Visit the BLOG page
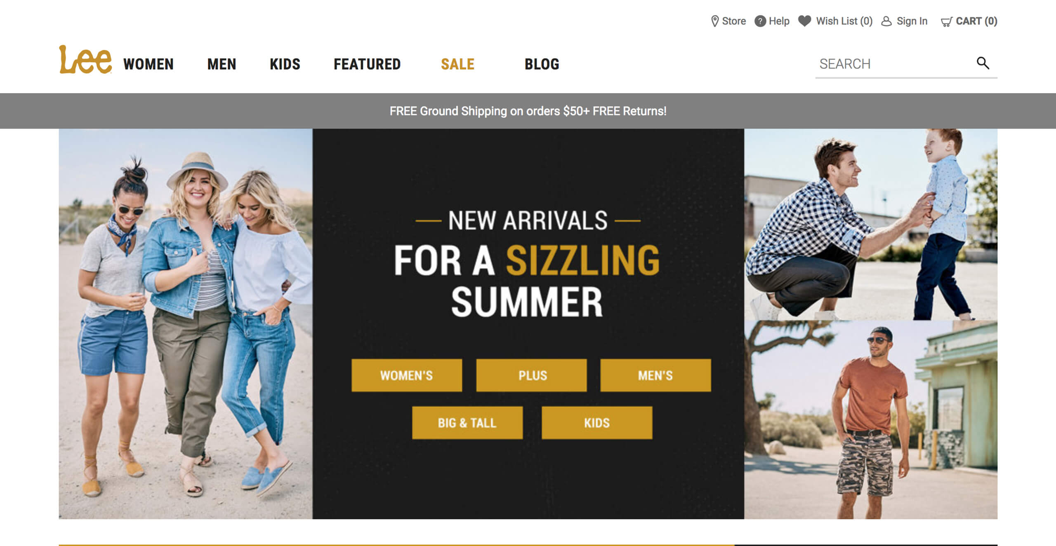Screen dimensions: 1056x546 542,64
